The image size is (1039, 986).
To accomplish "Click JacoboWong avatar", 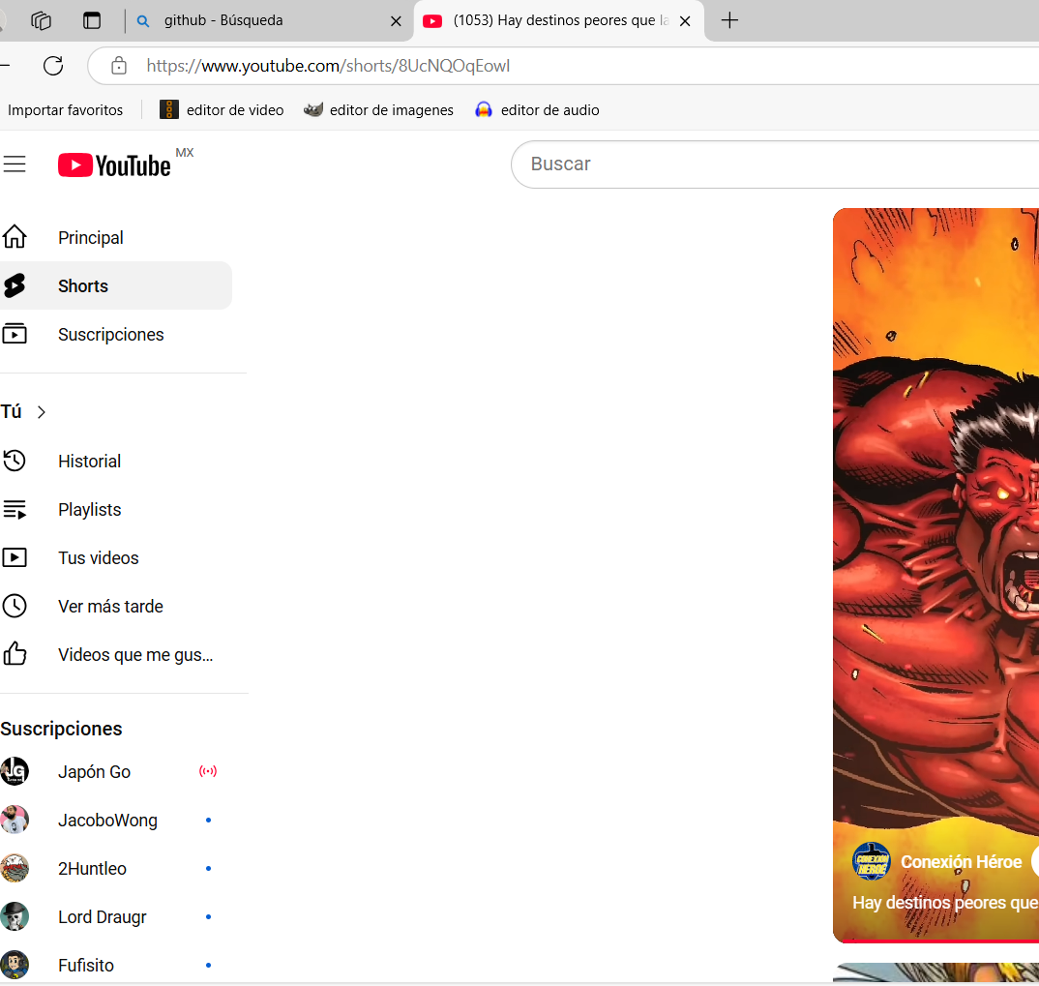I will click(14, 820).
